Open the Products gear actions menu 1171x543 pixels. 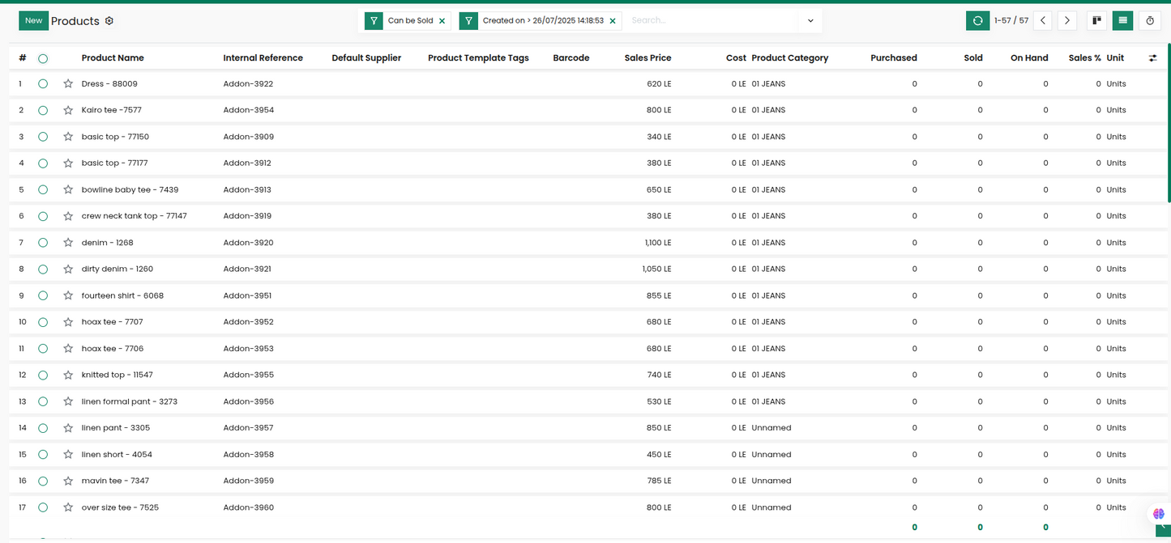109,21
